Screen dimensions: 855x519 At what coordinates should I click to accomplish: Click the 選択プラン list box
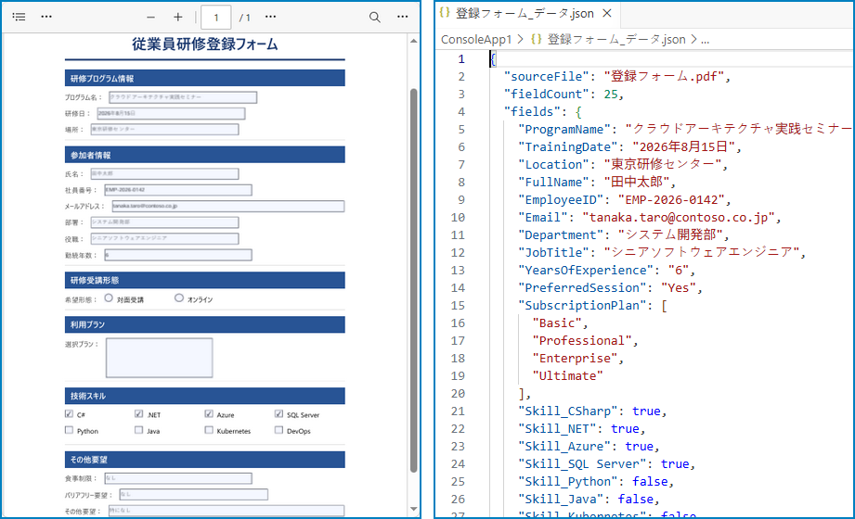160,358
